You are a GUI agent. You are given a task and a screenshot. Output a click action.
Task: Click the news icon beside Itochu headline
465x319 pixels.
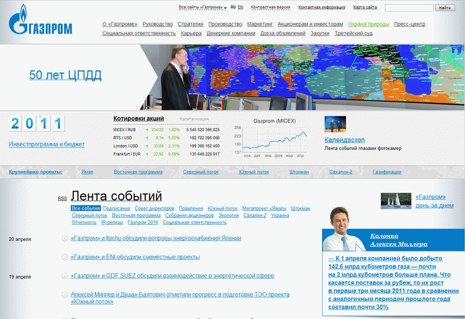click(65, 238)
